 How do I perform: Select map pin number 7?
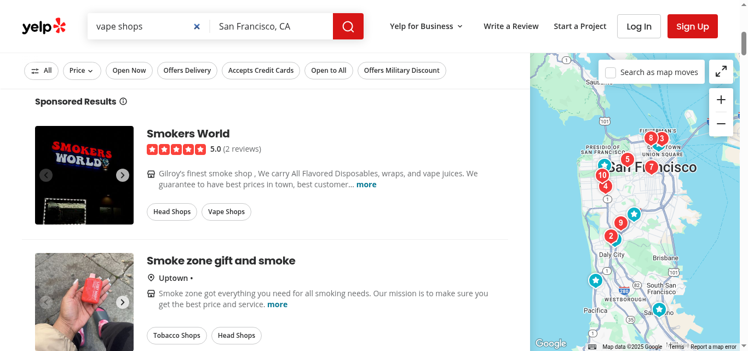651,167
